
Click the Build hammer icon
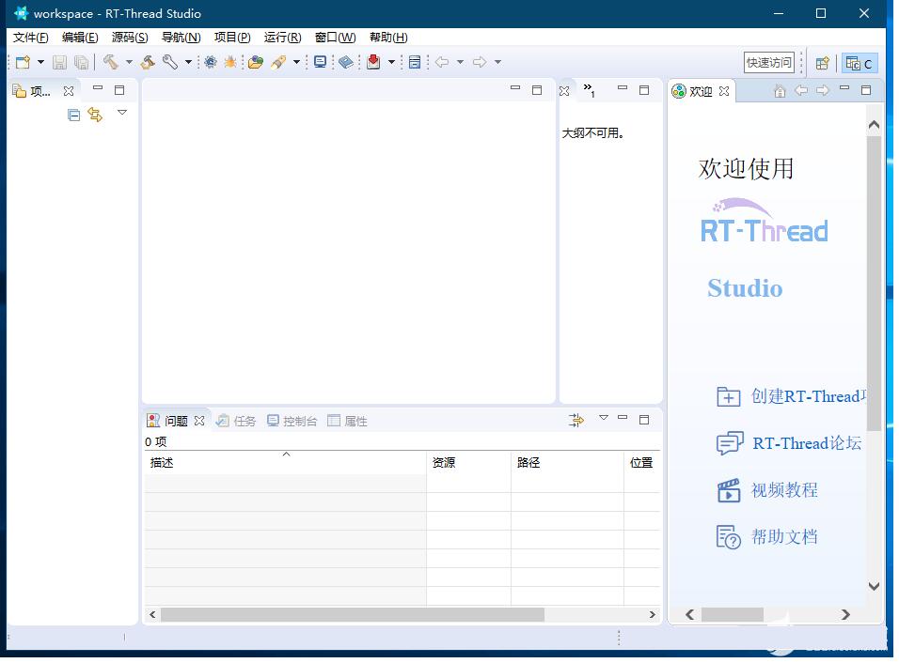pos(110,62)
